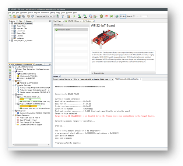Collapse the External Links section
183x166 pixels.
(x=92, y=73)
